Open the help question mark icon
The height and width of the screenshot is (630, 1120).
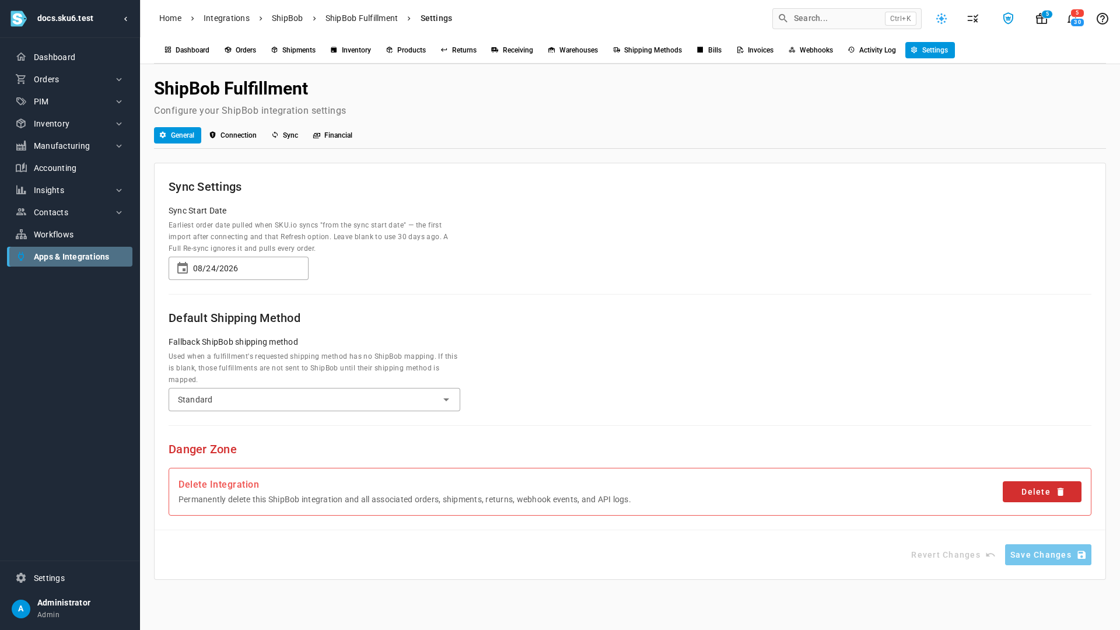(x=1102, y=19)
